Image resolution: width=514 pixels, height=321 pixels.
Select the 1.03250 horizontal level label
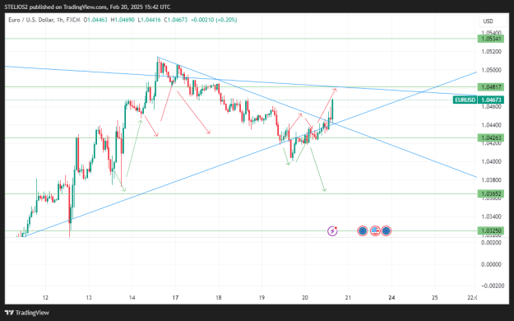click(x=491, y=230)
